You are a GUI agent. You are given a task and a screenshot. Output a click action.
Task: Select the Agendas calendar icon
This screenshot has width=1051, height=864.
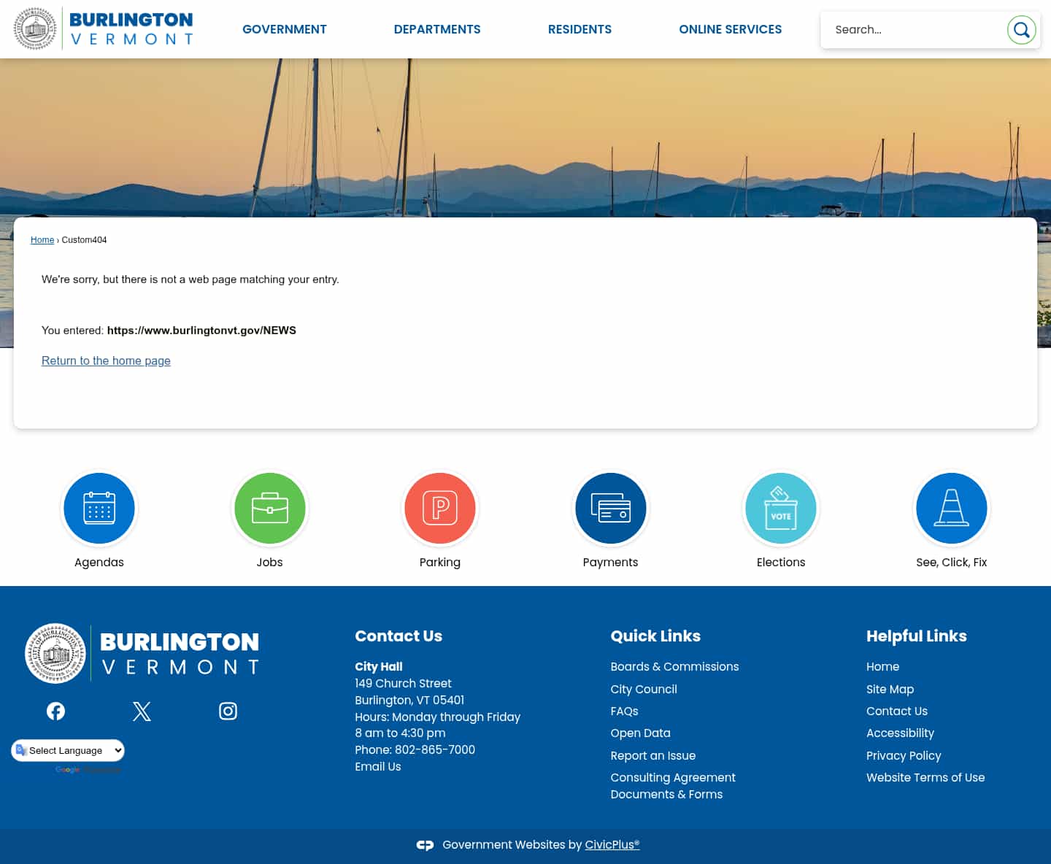(x=99, y=508)
